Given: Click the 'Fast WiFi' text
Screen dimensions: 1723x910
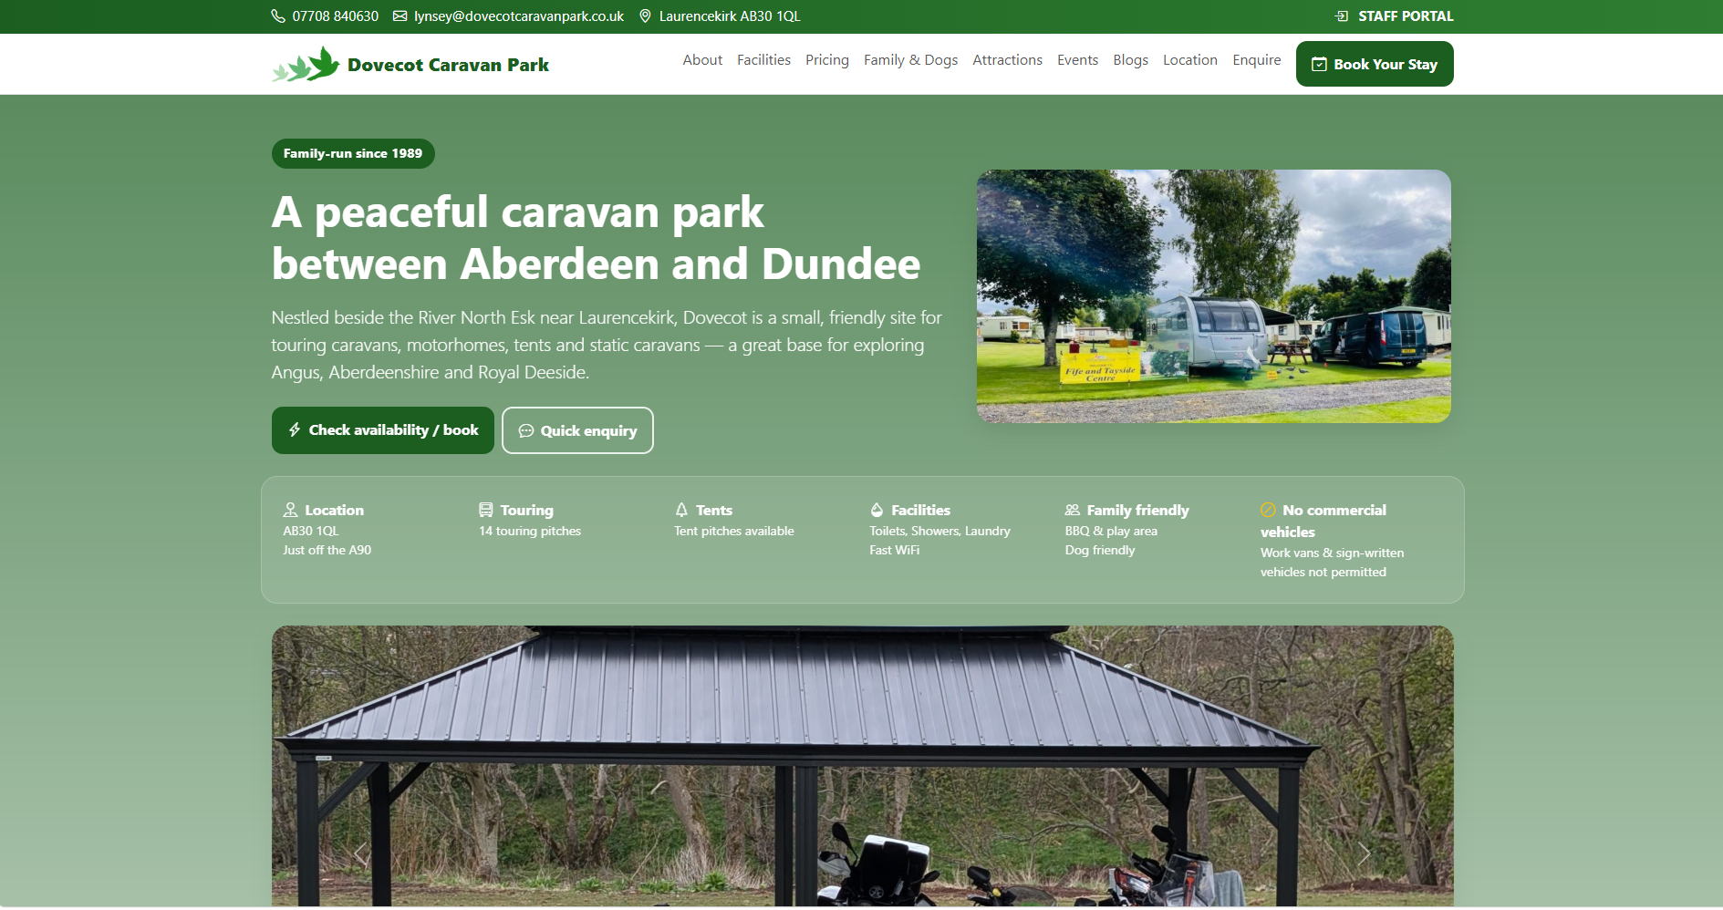Looking at the screenshot, I should [x=894, y=551].
